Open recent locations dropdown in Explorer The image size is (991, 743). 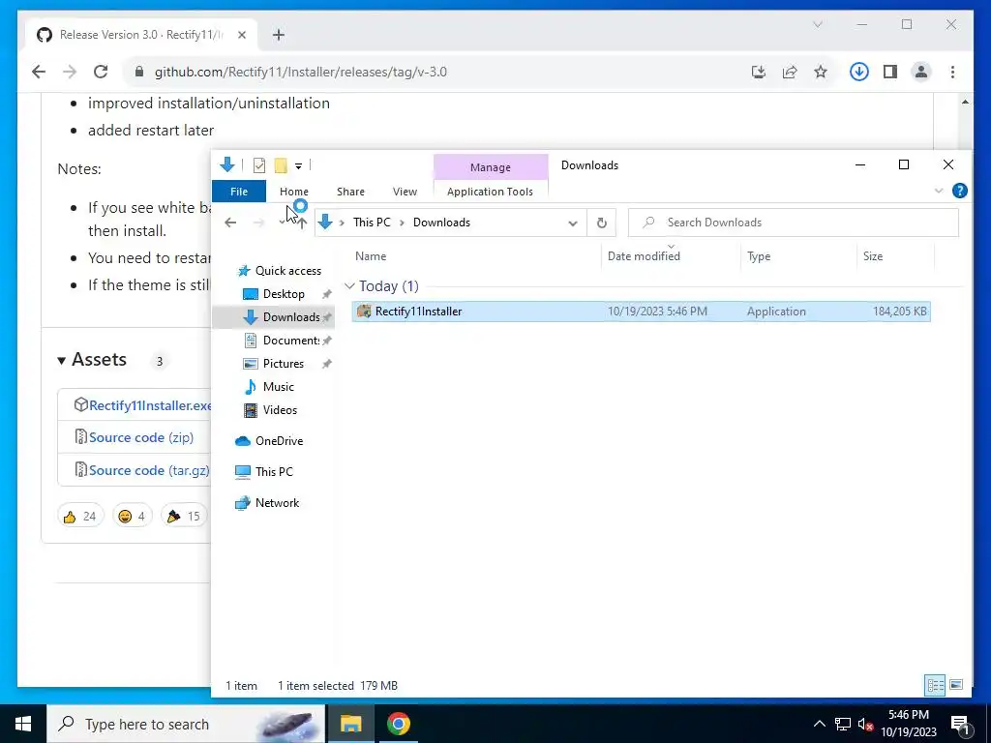tap(282, 223)
